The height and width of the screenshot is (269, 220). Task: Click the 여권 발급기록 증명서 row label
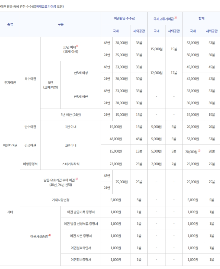tap(81, 212)
